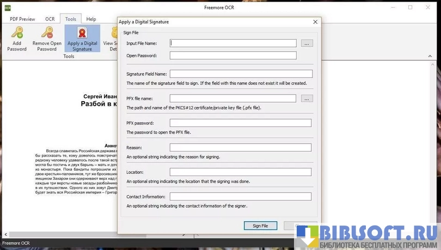Click the Freemore OCR app icon in title bar
The image size is (441, 250).
coord(8,7)
